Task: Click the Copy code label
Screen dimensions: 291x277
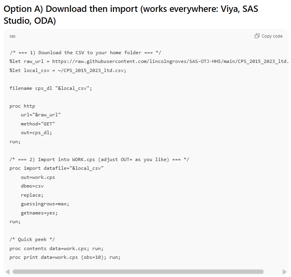Action: pos(272,36)
